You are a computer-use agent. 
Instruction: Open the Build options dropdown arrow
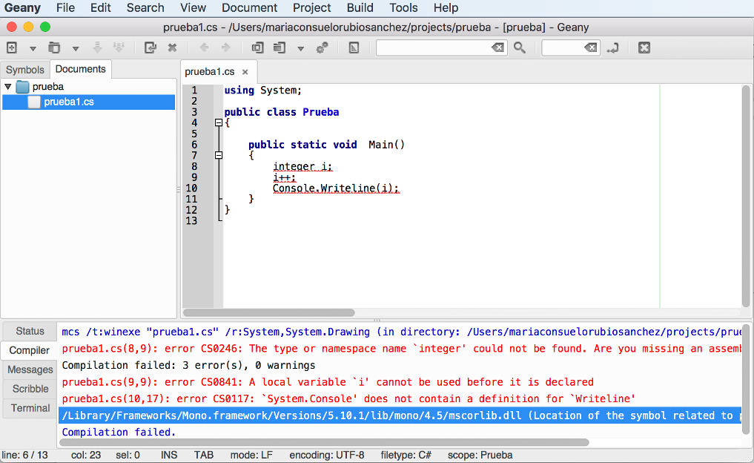click(300, 48)
